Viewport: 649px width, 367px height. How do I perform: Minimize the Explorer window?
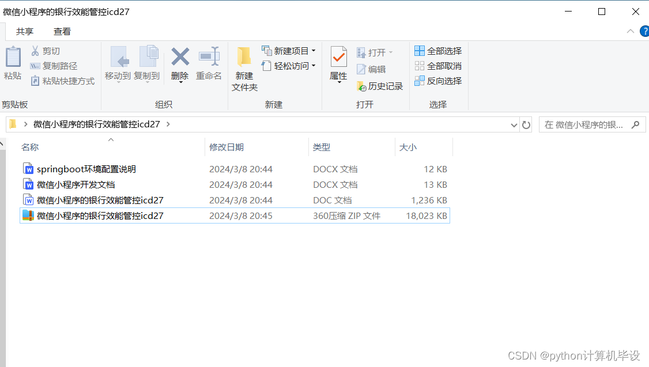coord(568,12)
